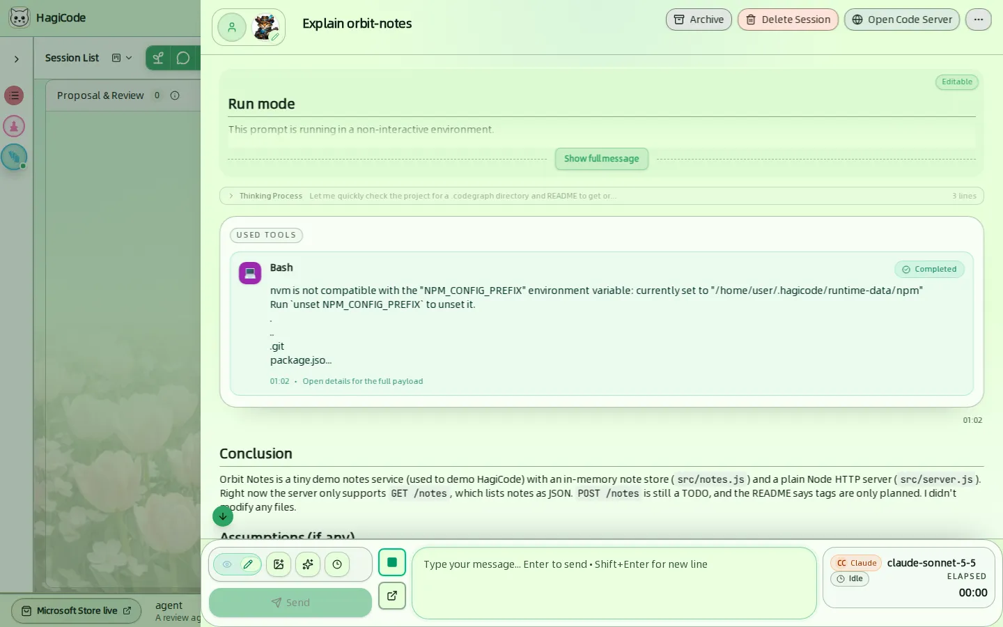This screenshot has height=627, width=1003.
Task: Click the Editable badge on Run mode
Action: [x=957, y=82]
